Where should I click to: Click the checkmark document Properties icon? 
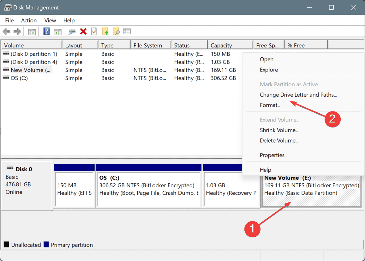click(94, 31)
